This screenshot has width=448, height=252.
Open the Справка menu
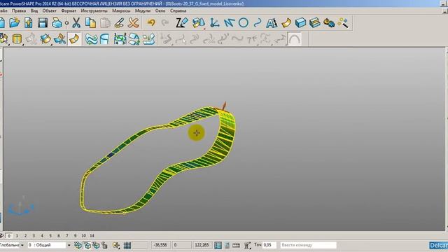pos(178,11)
